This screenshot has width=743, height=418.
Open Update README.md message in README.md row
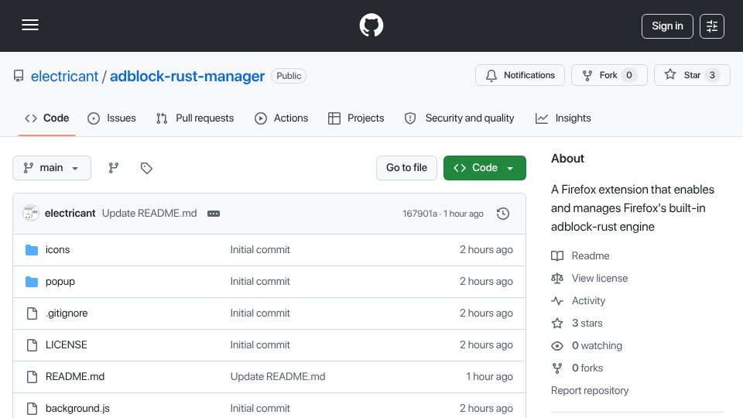click(278, 377)
